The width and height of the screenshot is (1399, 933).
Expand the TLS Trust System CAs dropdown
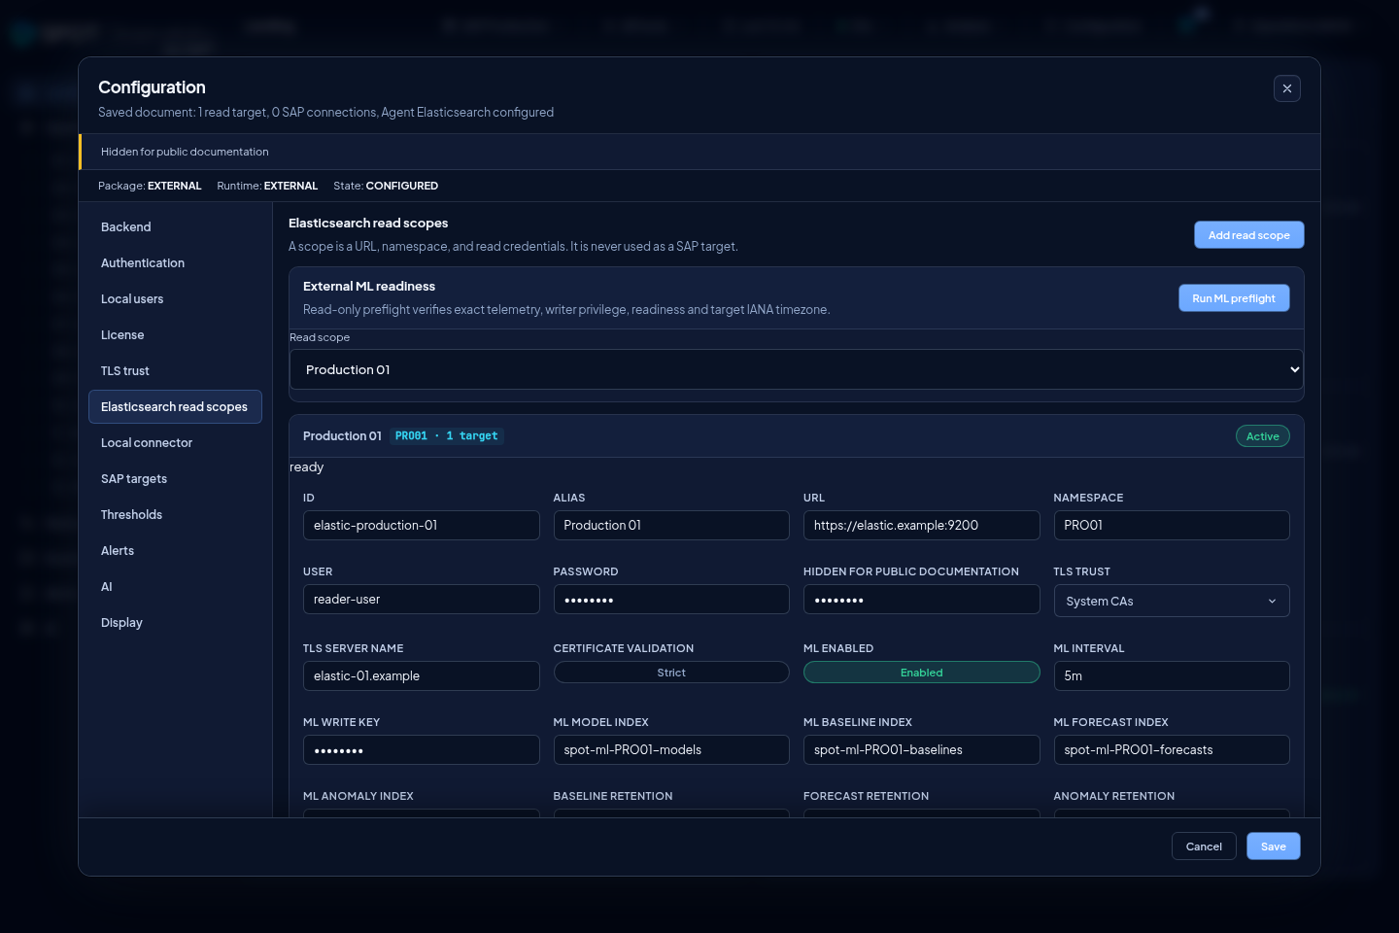pyautogui.click(x=1172, y=601)
